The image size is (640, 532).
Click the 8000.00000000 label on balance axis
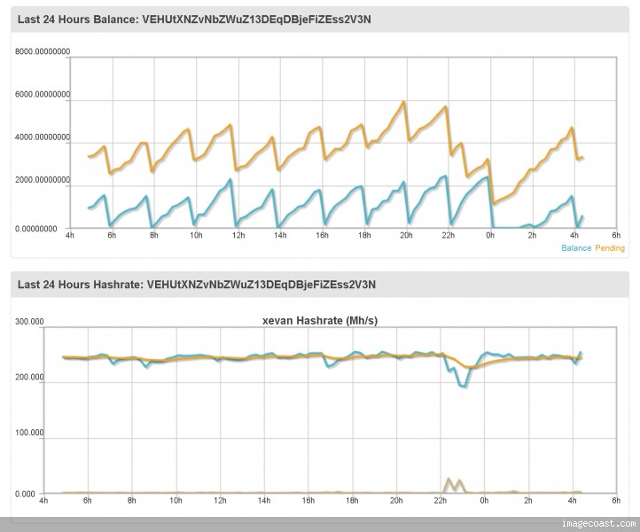click(42, 52)
